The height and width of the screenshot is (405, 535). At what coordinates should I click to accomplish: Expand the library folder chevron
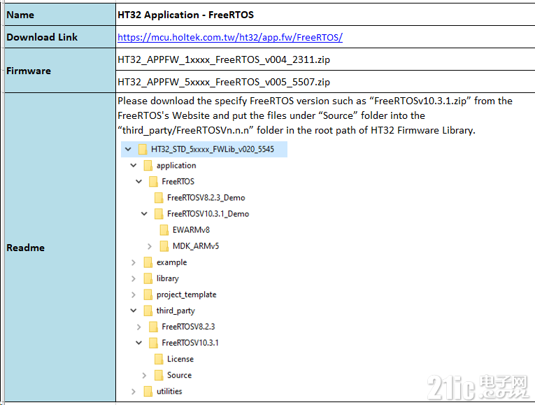[x=134, y=278]
